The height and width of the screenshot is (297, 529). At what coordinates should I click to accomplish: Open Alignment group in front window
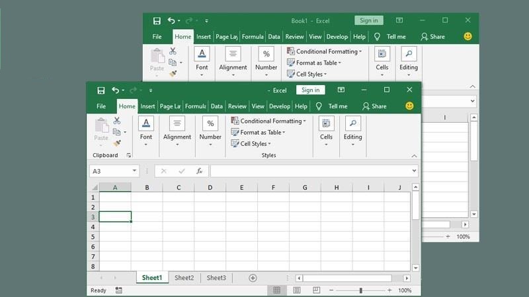pyautogui.click(x=177, y=131)
